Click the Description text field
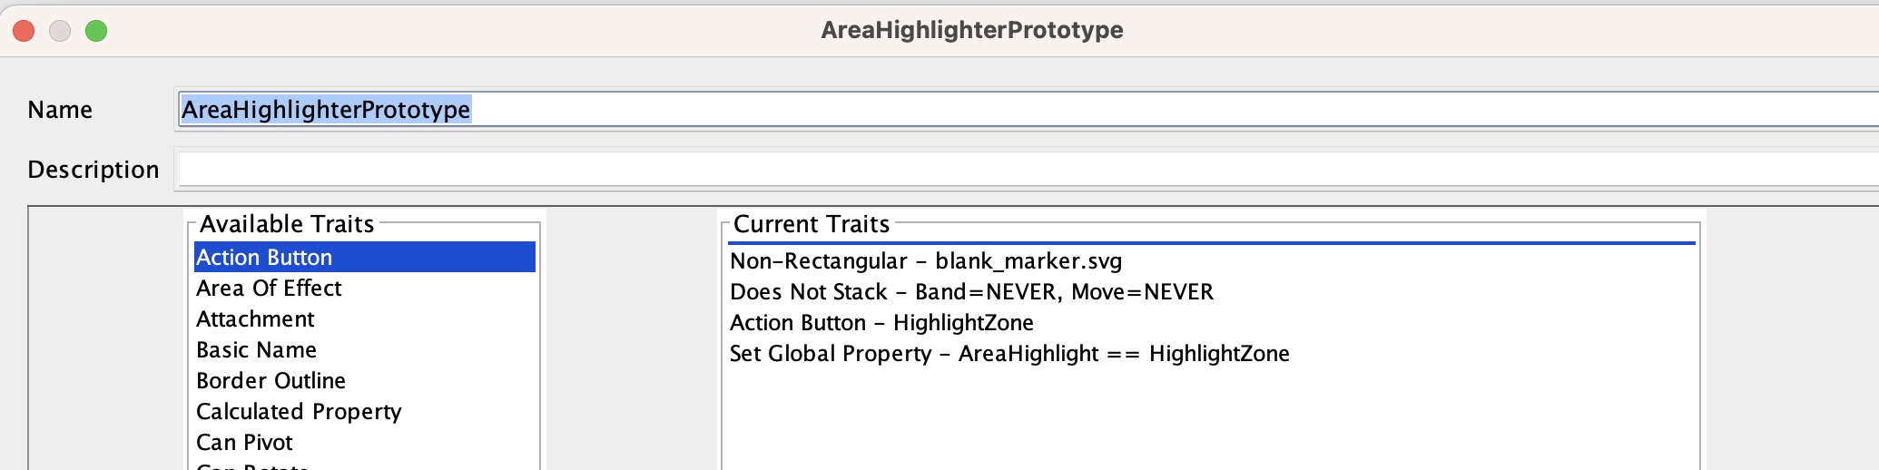1879x470 pixels. pos(1028,170)
